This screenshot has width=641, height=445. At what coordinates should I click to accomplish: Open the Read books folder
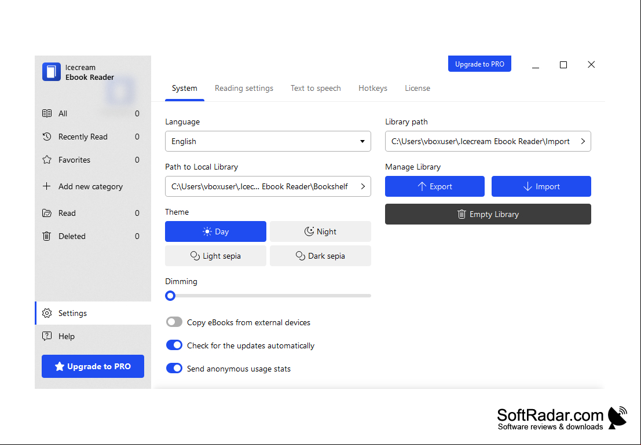93,213
